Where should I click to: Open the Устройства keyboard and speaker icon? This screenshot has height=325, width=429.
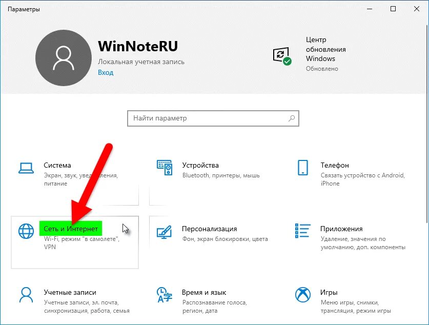pyautogui.click(x=165, y=168)
